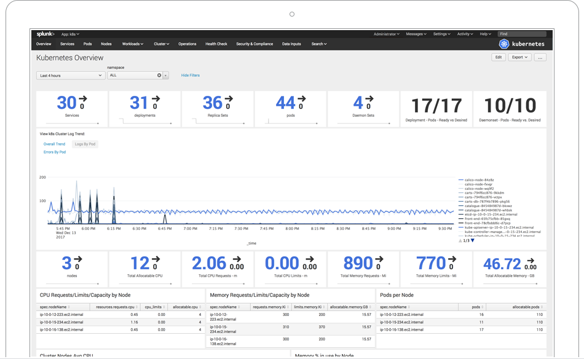Open the Services nav tab

(67, 44)
